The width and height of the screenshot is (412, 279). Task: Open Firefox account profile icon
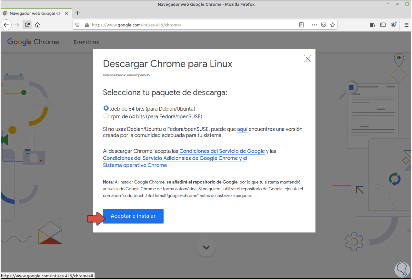pos(393,25)
